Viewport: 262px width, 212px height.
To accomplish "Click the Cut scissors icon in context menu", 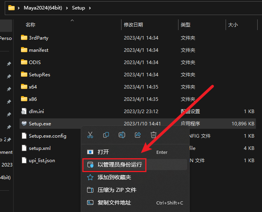I will tap(90, 135).
